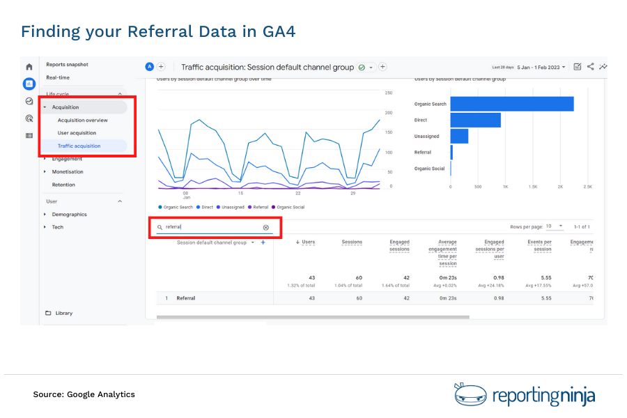Viewport: 627px width, 418px height.
Task: Click the 43 Users value in Referral row
Action: (x=312, y=298)
